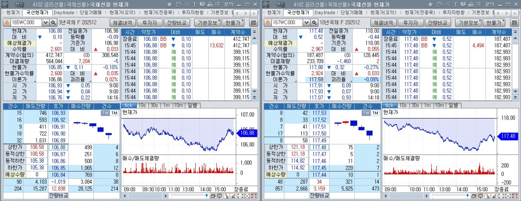
Task: Search symbol with magnifier next to 165WC000
Action: [x=54, y=23]
